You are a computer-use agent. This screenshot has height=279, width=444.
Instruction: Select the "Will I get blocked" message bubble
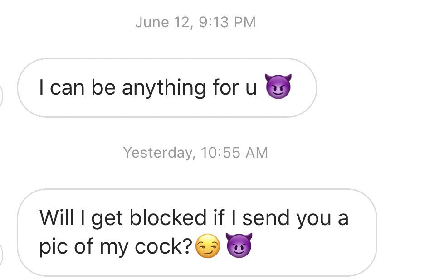click(x=197, y=233)
